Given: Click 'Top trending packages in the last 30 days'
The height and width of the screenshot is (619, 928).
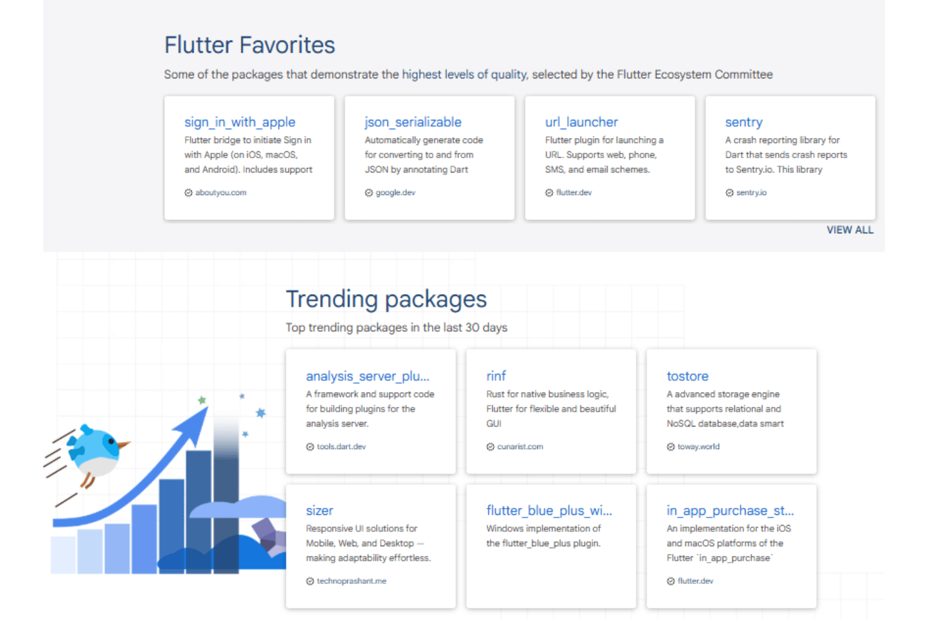Looking at the screenshot, I should (396, 327).
